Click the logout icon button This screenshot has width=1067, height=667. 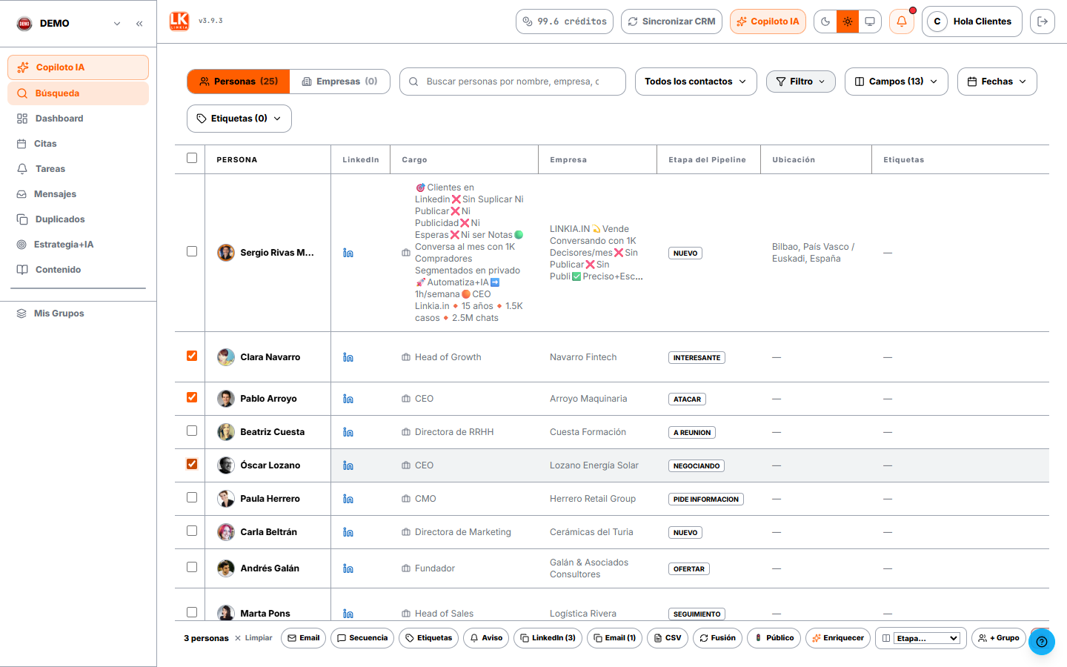coord(1043,21)
